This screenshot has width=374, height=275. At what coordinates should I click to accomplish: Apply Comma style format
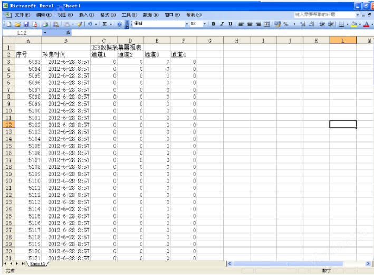coord(294,24)
